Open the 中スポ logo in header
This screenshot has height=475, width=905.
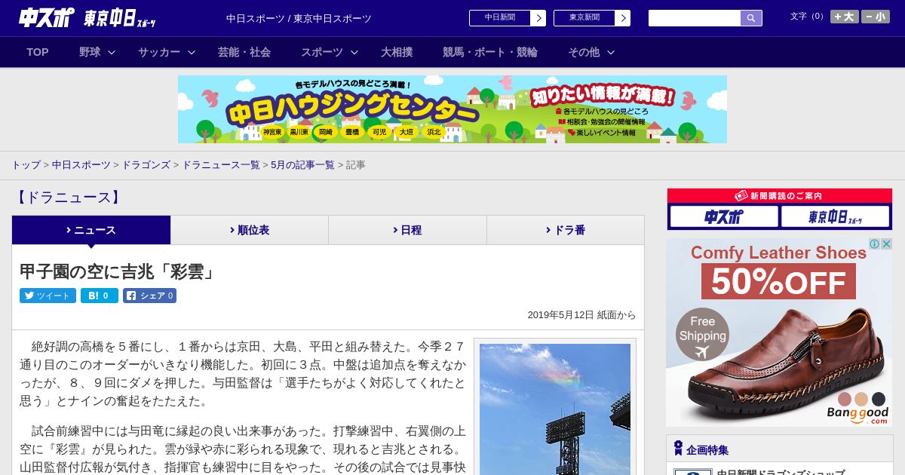[x=47, y=18]
